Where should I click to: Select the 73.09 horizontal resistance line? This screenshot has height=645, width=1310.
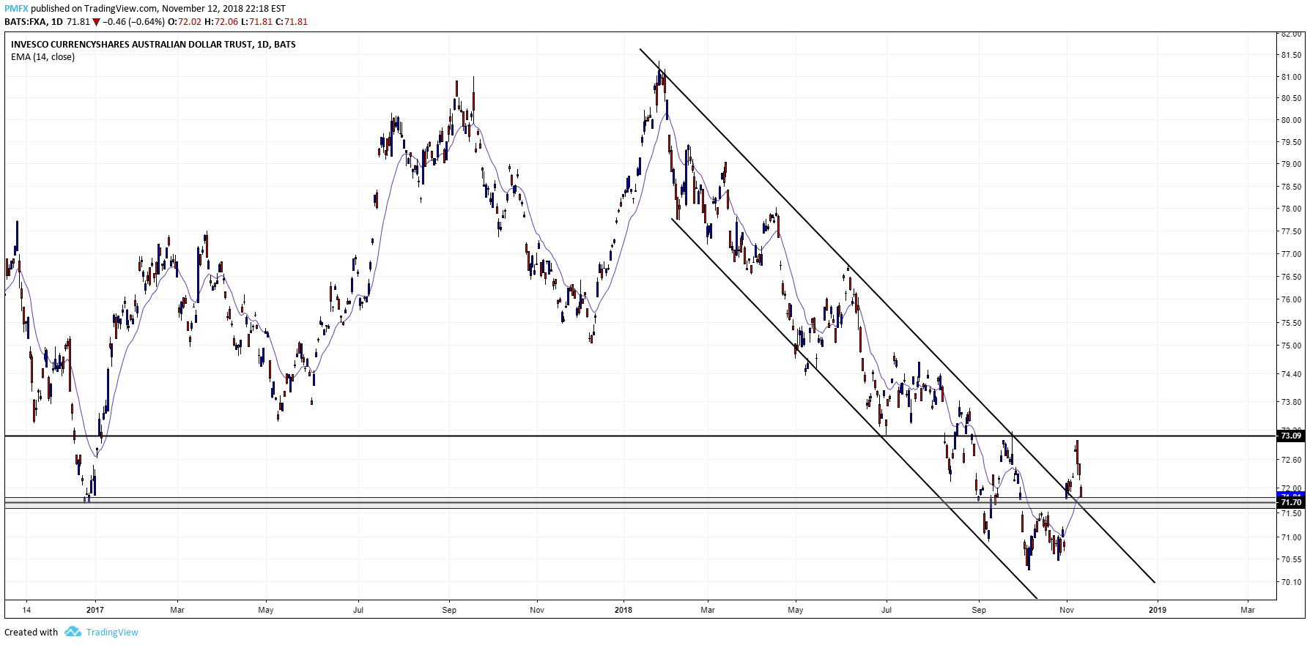point(640,436)
